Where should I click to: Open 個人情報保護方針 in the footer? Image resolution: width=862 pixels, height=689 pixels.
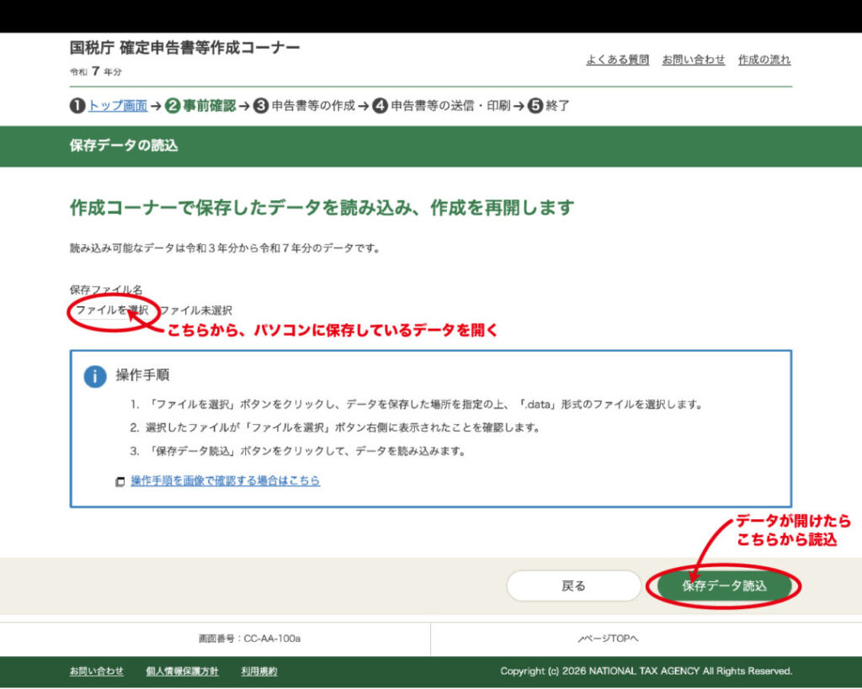pos(182,671)
